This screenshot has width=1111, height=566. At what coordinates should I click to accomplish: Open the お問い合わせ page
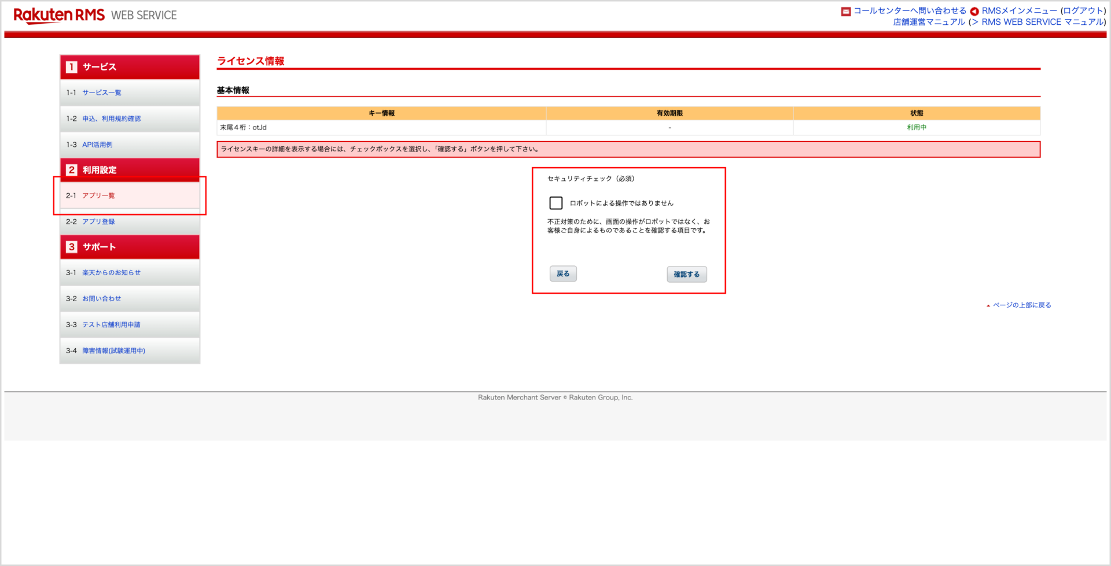coord(101,298)
